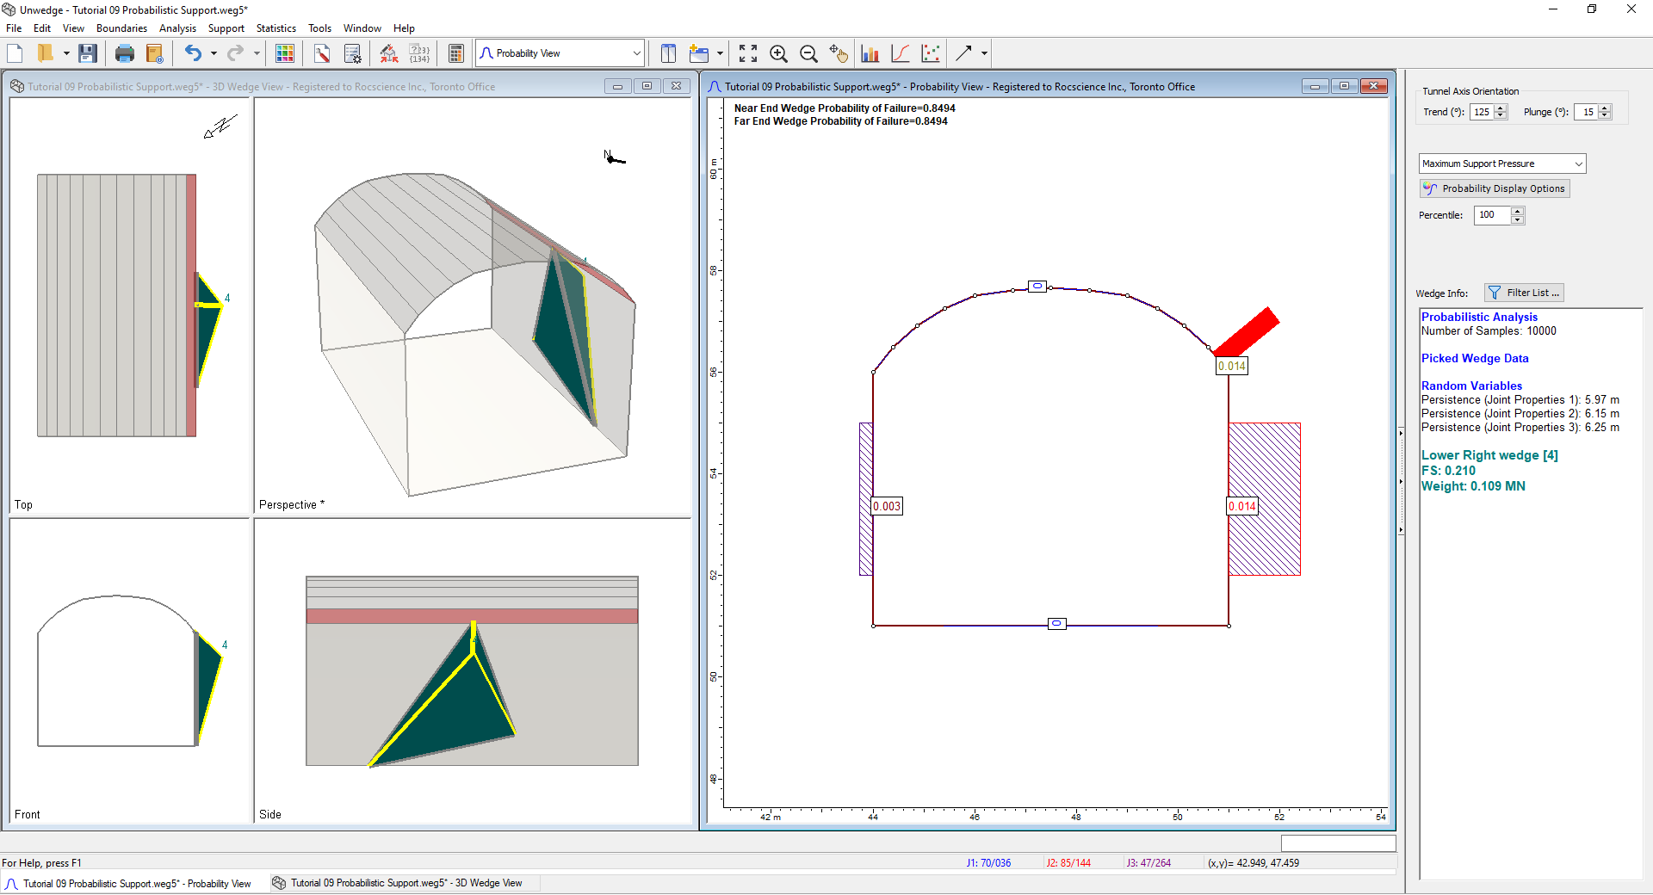
Task: Activate the pan hand tool
Action: pos(839,53)
